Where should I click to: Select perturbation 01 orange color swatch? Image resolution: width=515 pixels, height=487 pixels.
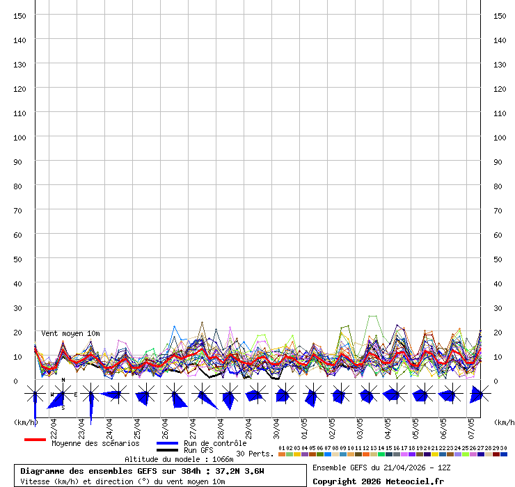(282, 454)
